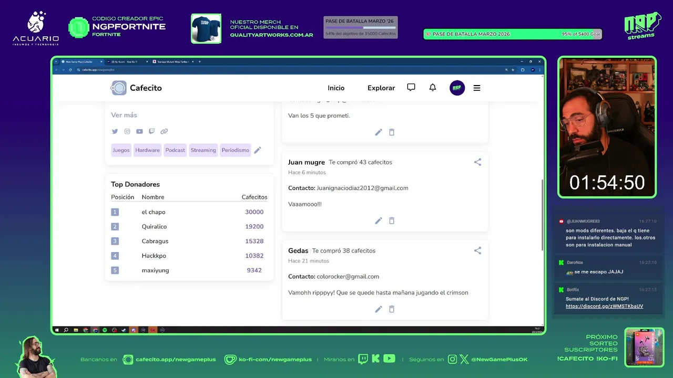This screenshot has width=673, height=378.
Task: Open the website link icon
Action: (164, 131)
